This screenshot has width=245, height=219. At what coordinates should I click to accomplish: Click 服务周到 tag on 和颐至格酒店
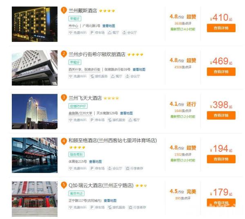[76, 155]
